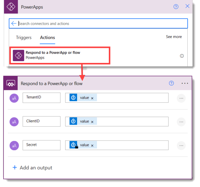
Task: Edit the Secret output name field
Action: coord(41,145)
